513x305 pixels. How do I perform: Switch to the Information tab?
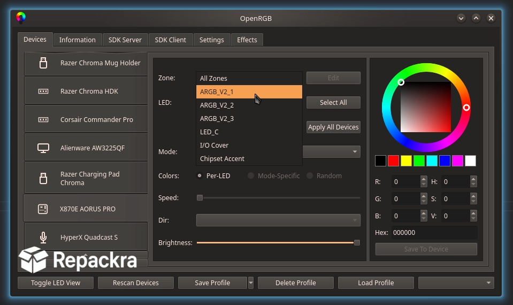pyautogui.click(x=78, y=40)
